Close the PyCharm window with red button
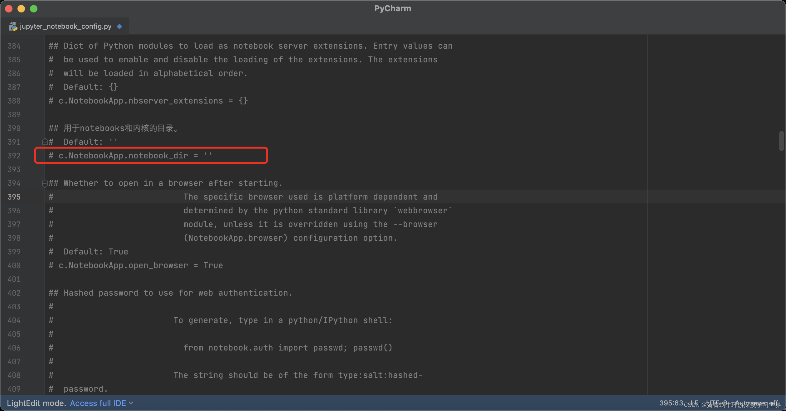Image resolution: width=786 pixels, height=411 pixels. (9, 9)
